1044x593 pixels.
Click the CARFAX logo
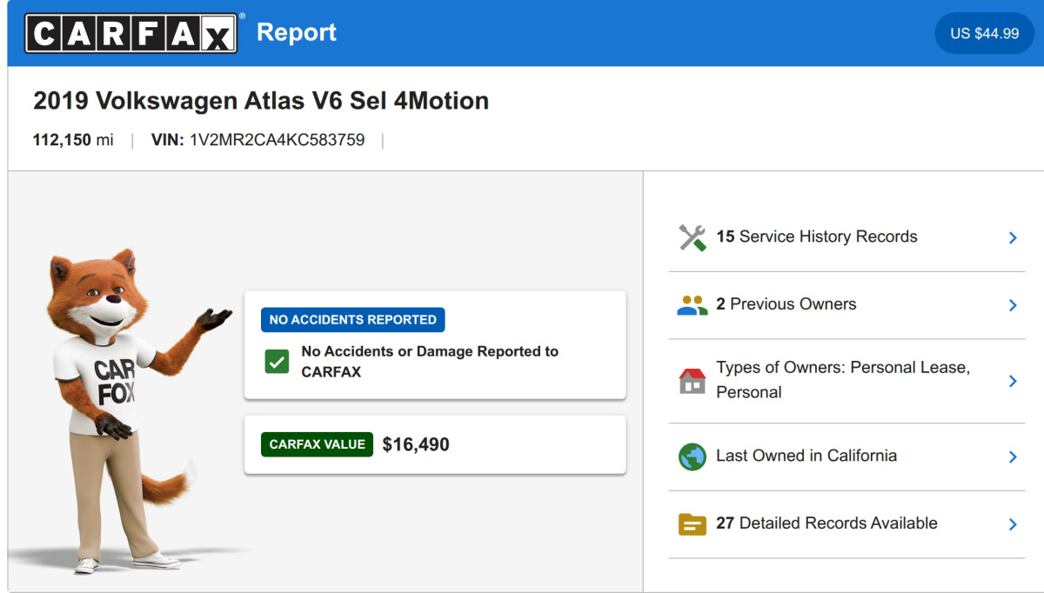point(131,33)
